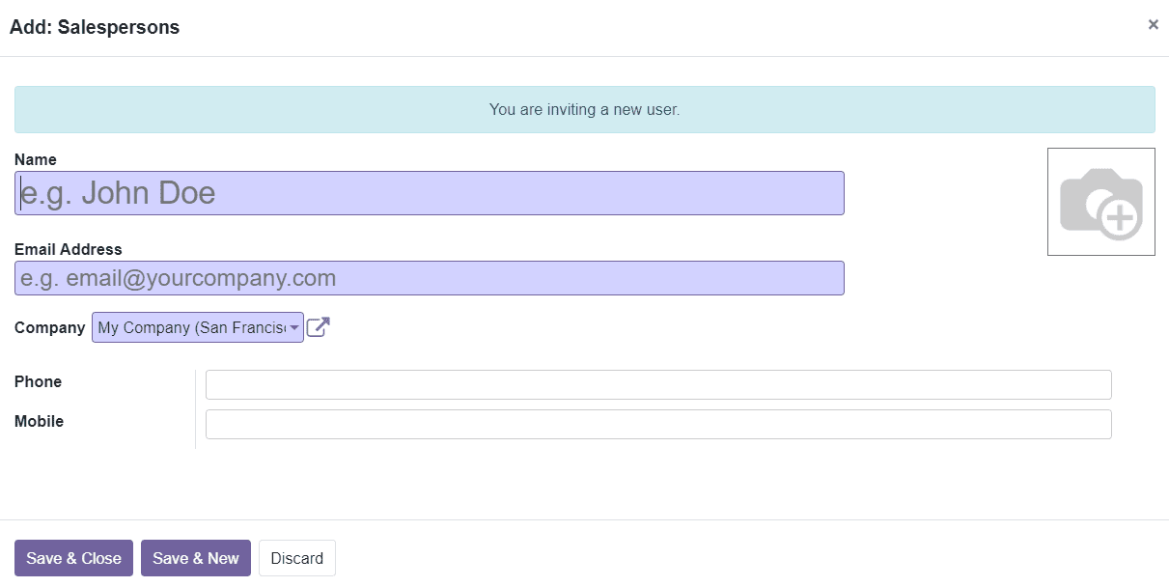The width and height of the screenshot is (1169, 587).
Task: Select the 'You are inviting a new user' banner
Action: pyautogui.click(x=583, y=109)
